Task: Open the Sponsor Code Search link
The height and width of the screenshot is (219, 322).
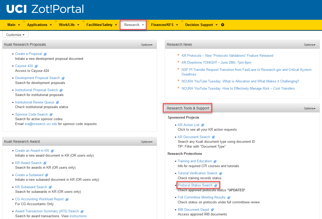Action: [31, 114]
